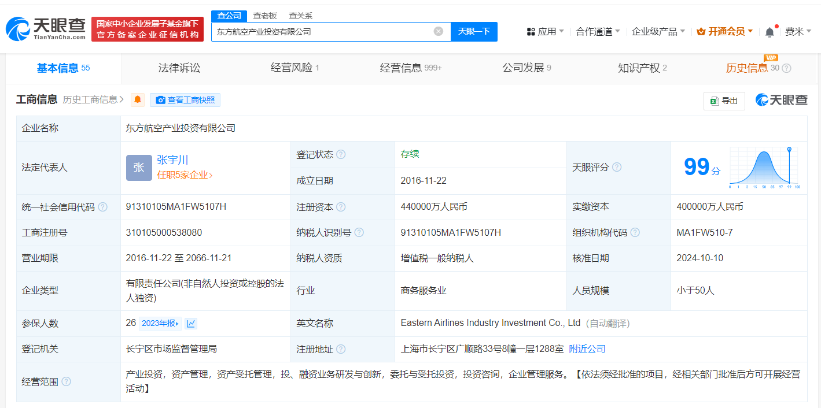Click the 天眼一下 search button
The height and width of the screenshot is (408, 821).
[474, 31]
